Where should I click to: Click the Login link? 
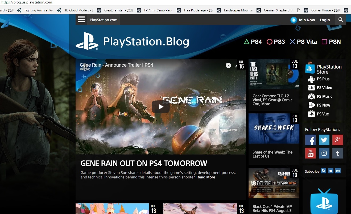(x=325, y=20)
